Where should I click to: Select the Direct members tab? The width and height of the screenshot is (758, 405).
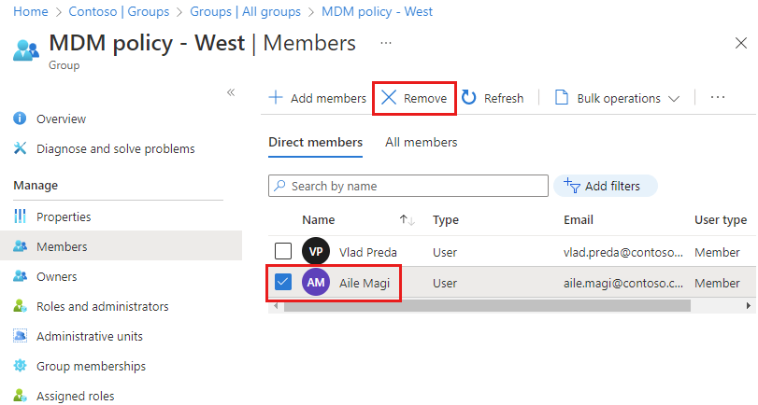315,143
